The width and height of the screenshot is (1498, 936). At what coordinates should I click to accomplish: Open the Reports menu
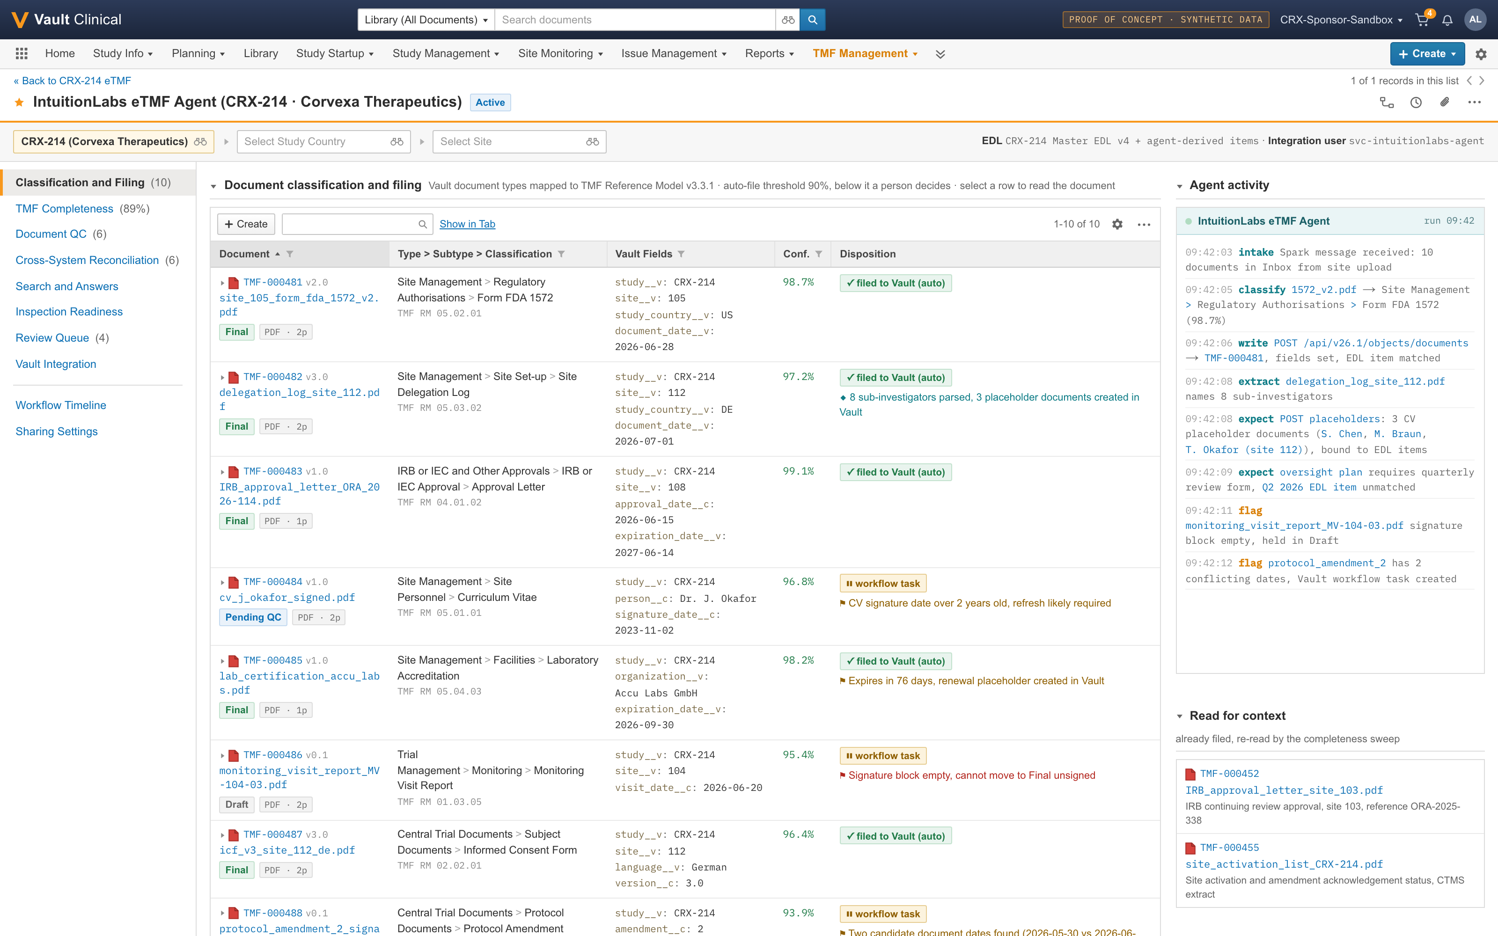[x=769, y=54]
